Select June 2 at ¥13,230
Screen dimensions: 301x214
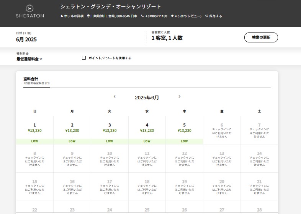pyautogui.click(x=72, y=130)
